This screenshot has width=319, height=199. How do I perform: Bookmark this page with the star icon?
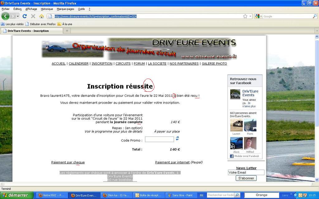click(x=245, y=16)
